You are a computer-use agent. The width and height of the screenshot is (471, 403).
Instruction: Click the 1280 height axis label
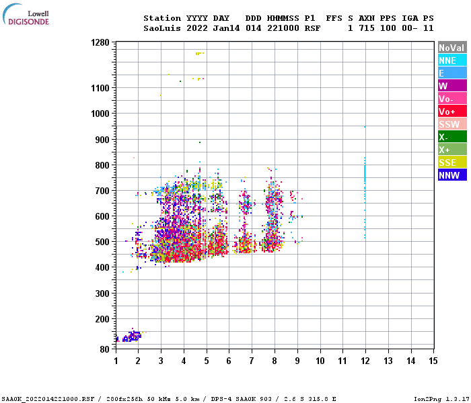pos(100,42)
